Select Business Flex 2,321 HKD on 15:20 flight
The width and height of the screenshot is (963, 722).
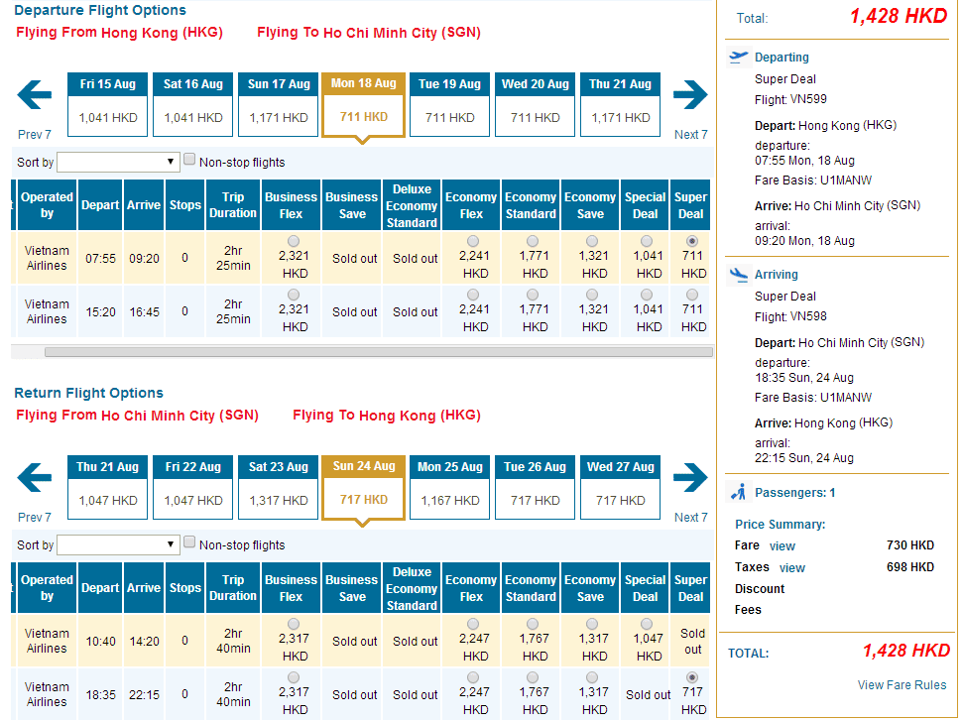click(x=292, y=295)
